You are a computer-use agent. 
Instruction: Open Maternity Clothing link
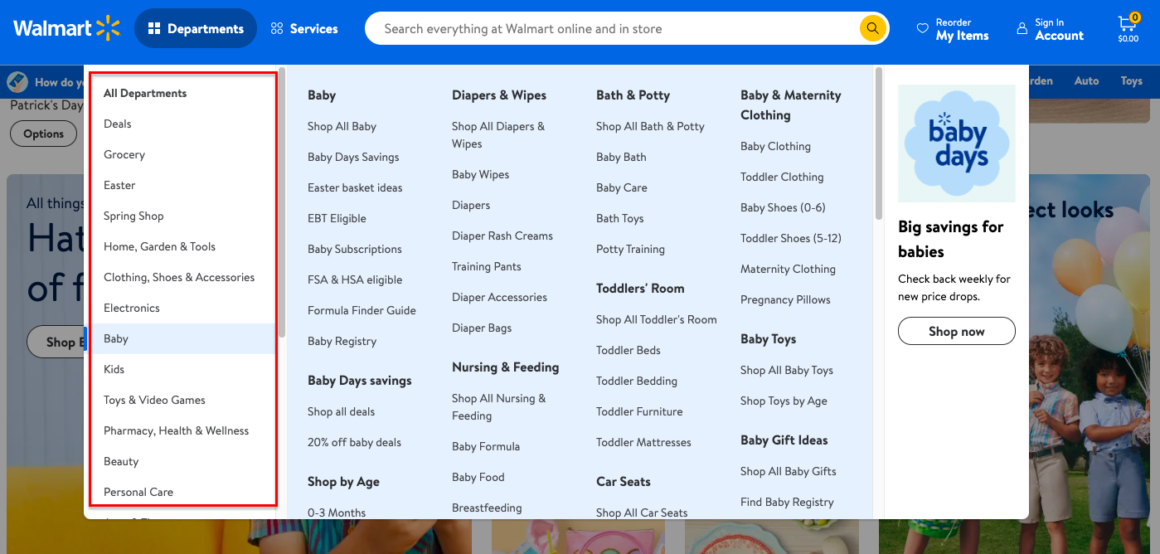pyautogui.click(x=788, y=269)
